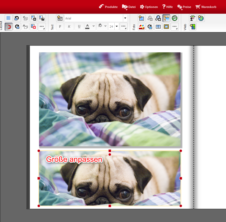Open the Optionen menu
The image size is (226, 222).
149,7
